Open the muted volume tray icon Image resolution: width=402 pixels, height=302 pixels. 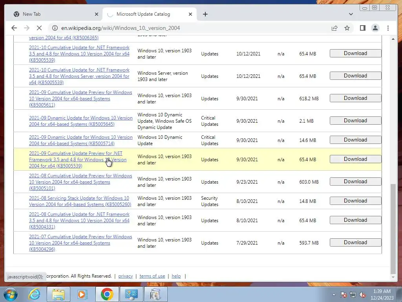(362, 295)
